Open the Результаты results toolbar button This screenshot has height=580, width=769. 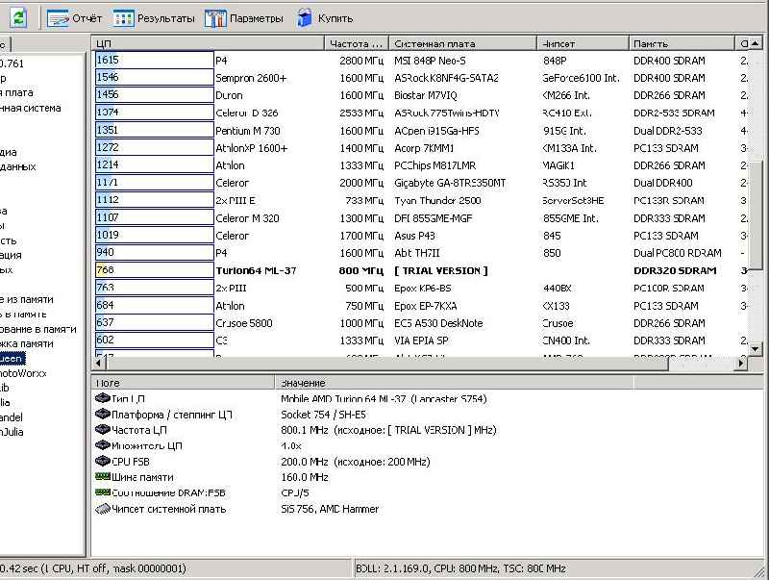[154, 18]
